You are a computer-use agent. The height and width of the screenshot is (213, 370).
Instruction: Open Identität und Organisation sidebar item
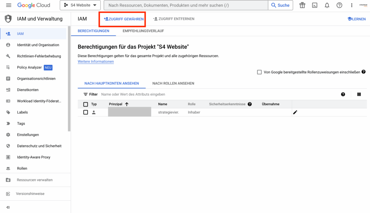tap(33, 45)
